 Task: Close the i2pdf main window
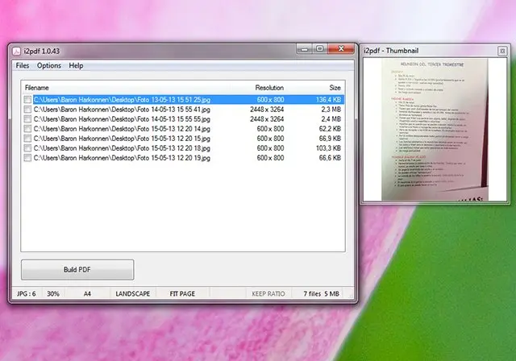pyautogui.click(x=340, y=49)
